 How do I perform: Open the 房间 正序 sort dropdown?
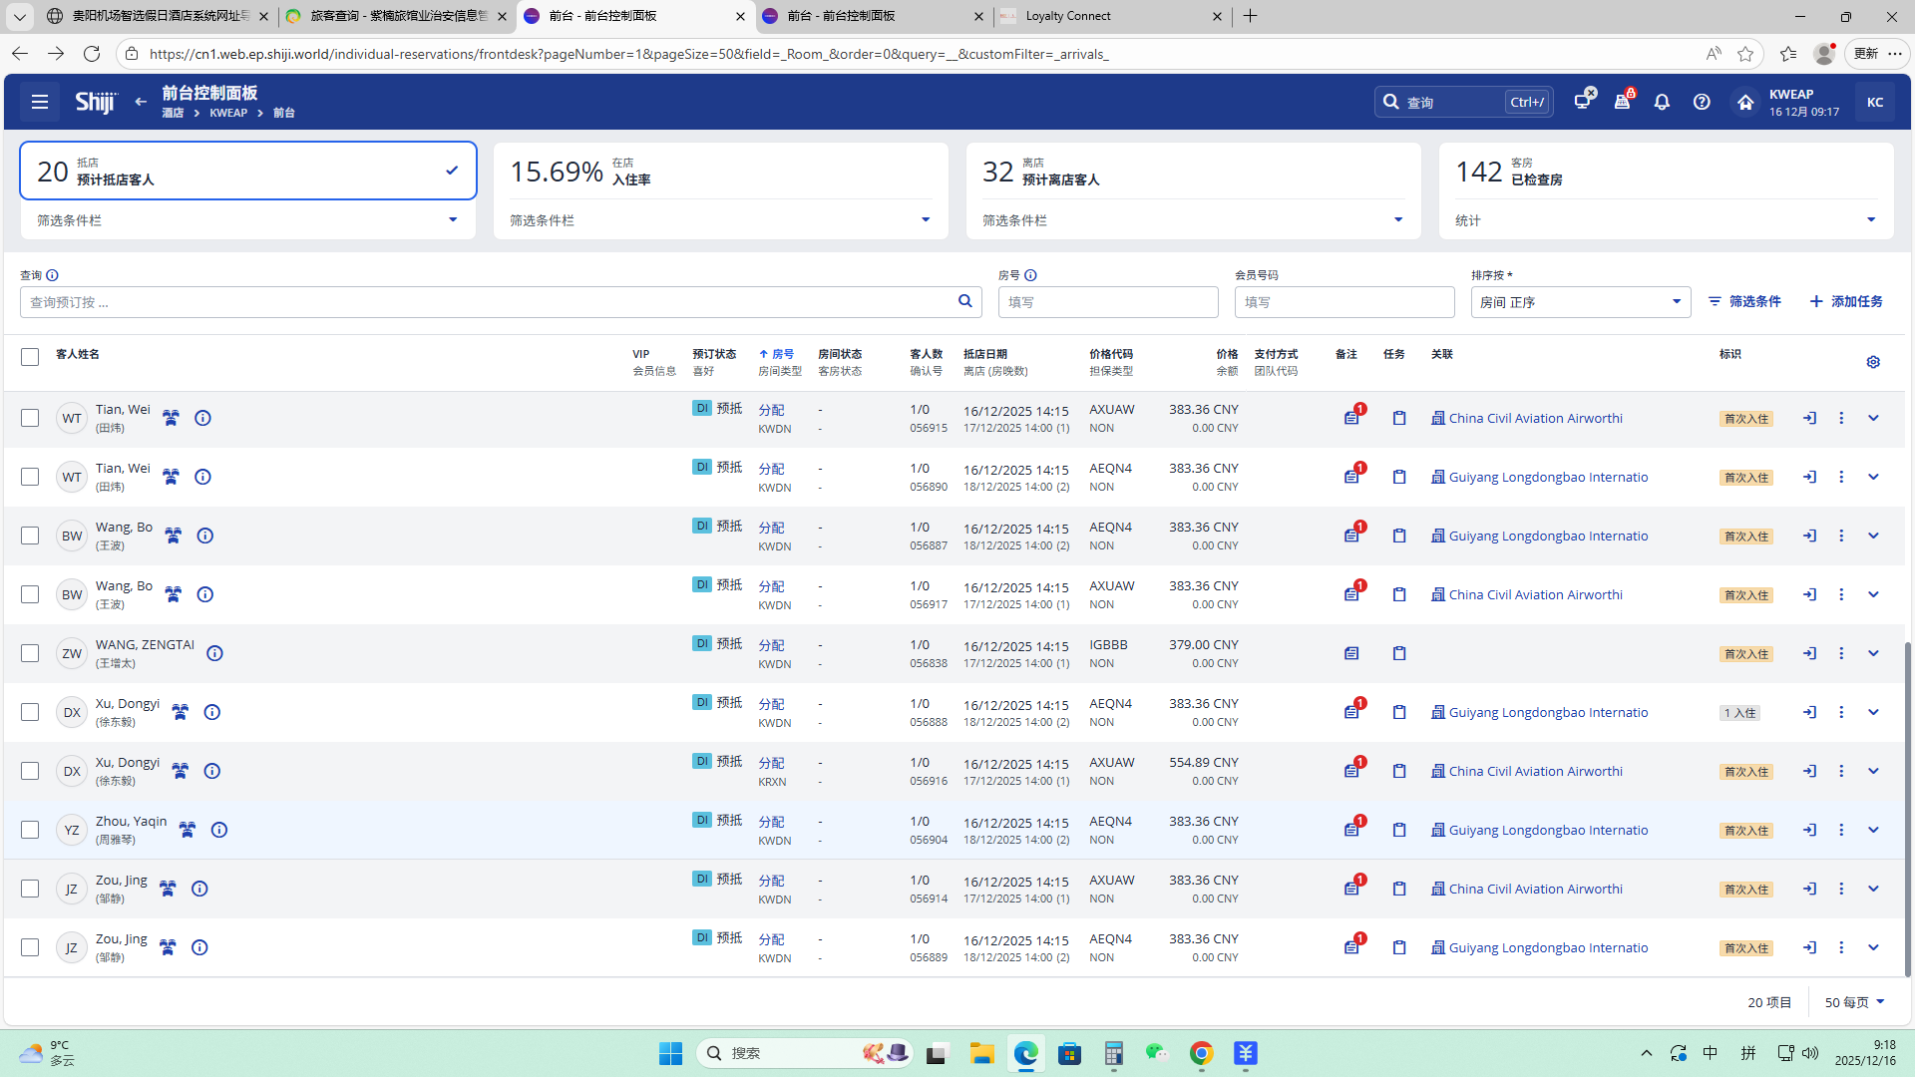[x=1580, y=302]
